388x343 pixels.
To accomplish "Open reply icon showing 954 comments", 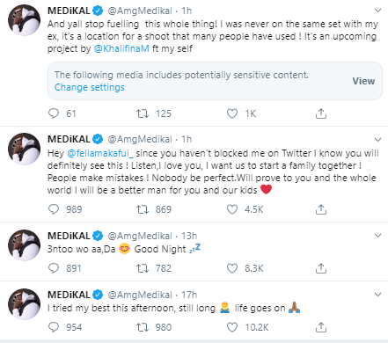I will 54,327.
